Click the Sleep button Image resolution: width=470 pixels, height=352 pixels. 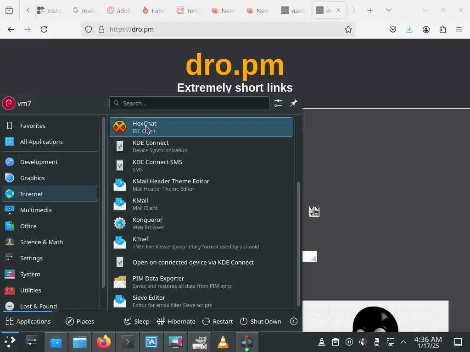click(137, 321)
